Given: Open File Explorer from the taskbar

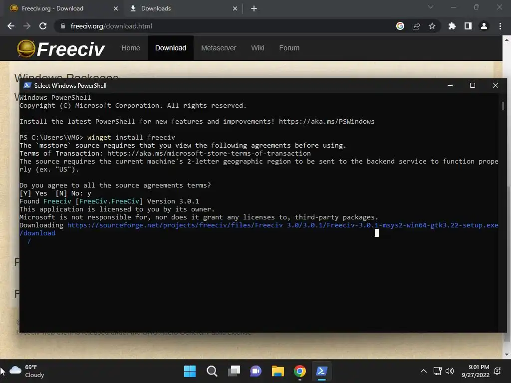Looking at the screenshot, I should coord(278,371).
